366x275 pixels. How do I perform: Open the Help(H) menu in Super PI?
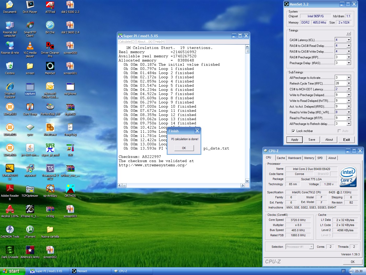click(160, 42)
